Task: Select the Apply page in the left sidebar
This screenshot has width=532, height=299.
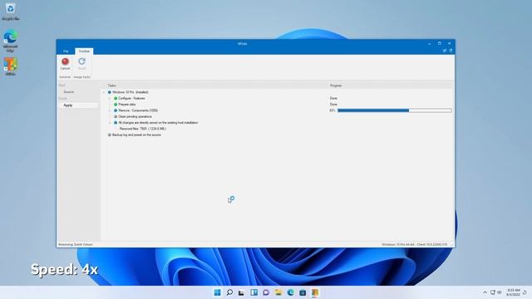Action: tap(68, 105)
